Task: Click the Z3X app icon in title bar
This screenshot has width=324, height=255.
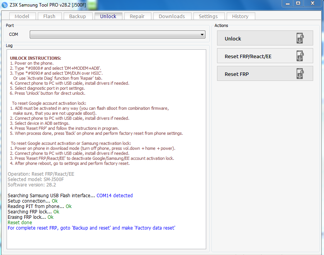Action: pyautogui.click(x=5, y=5)
